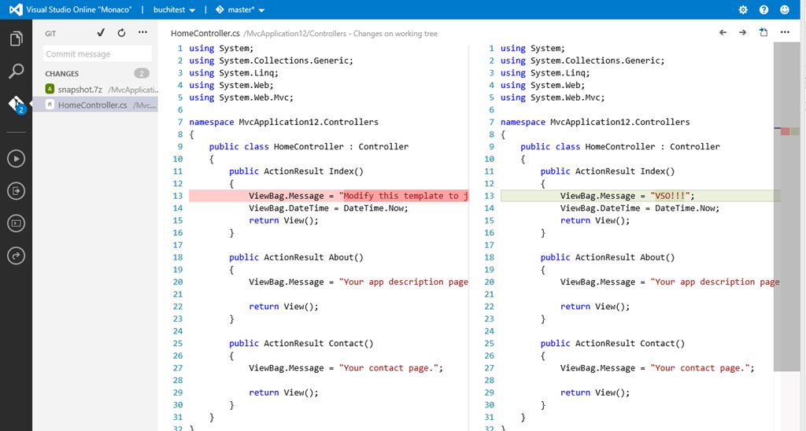This screenshot has width=806, height=431.
Task: Open the Console panel icon in sidebar
Action: [x=16, y=223]
